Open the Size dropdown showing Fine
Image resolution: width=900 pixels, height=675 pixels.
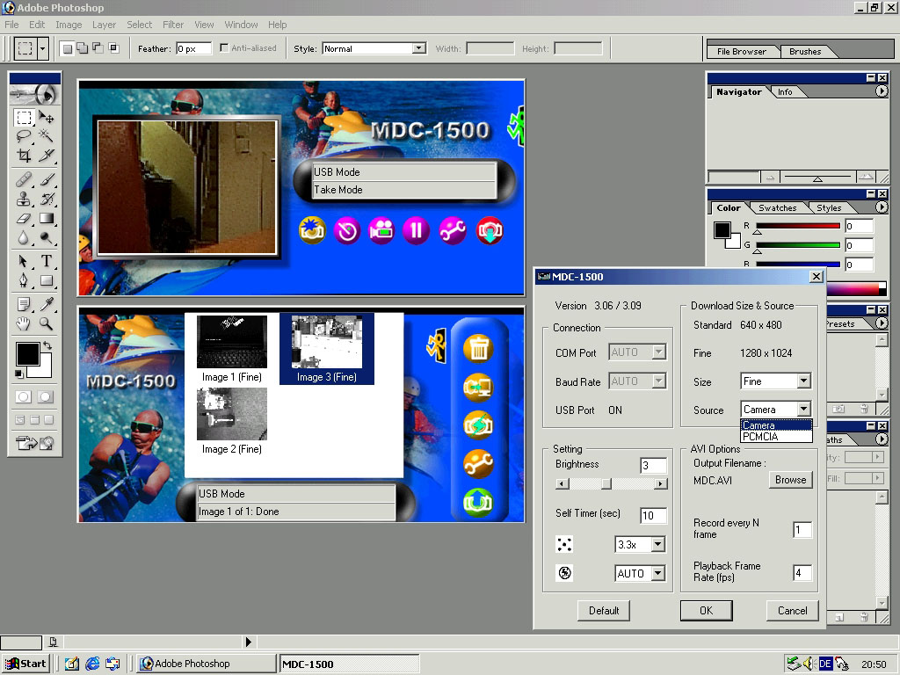pos(803,381)
